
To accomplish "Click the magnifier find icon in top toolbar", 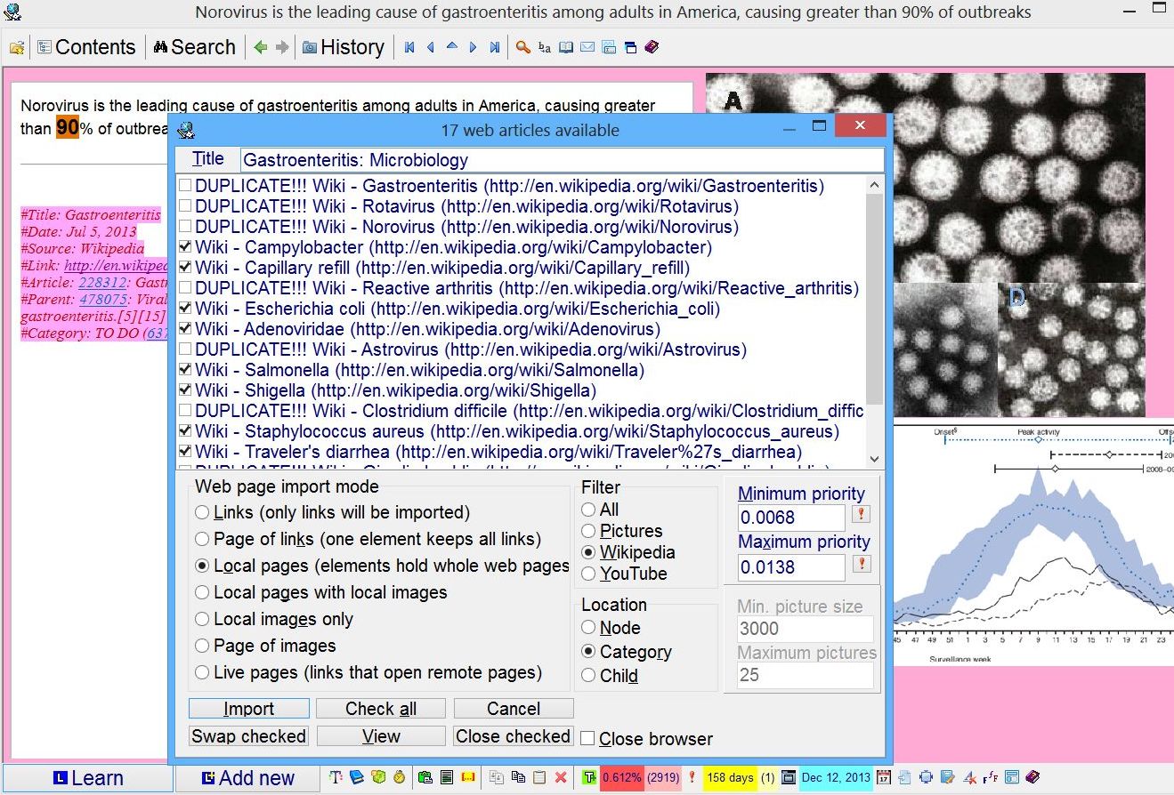I will click(x=523, y=48).
